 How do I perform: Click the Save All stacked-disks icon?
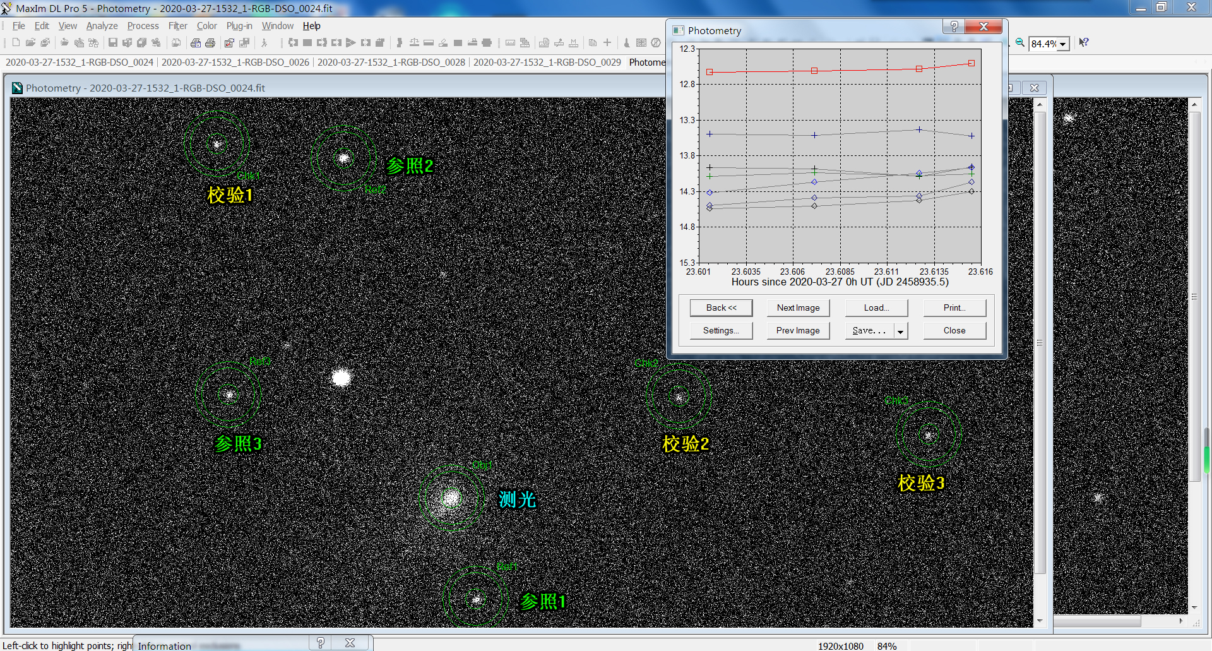(x=141, y=43)
